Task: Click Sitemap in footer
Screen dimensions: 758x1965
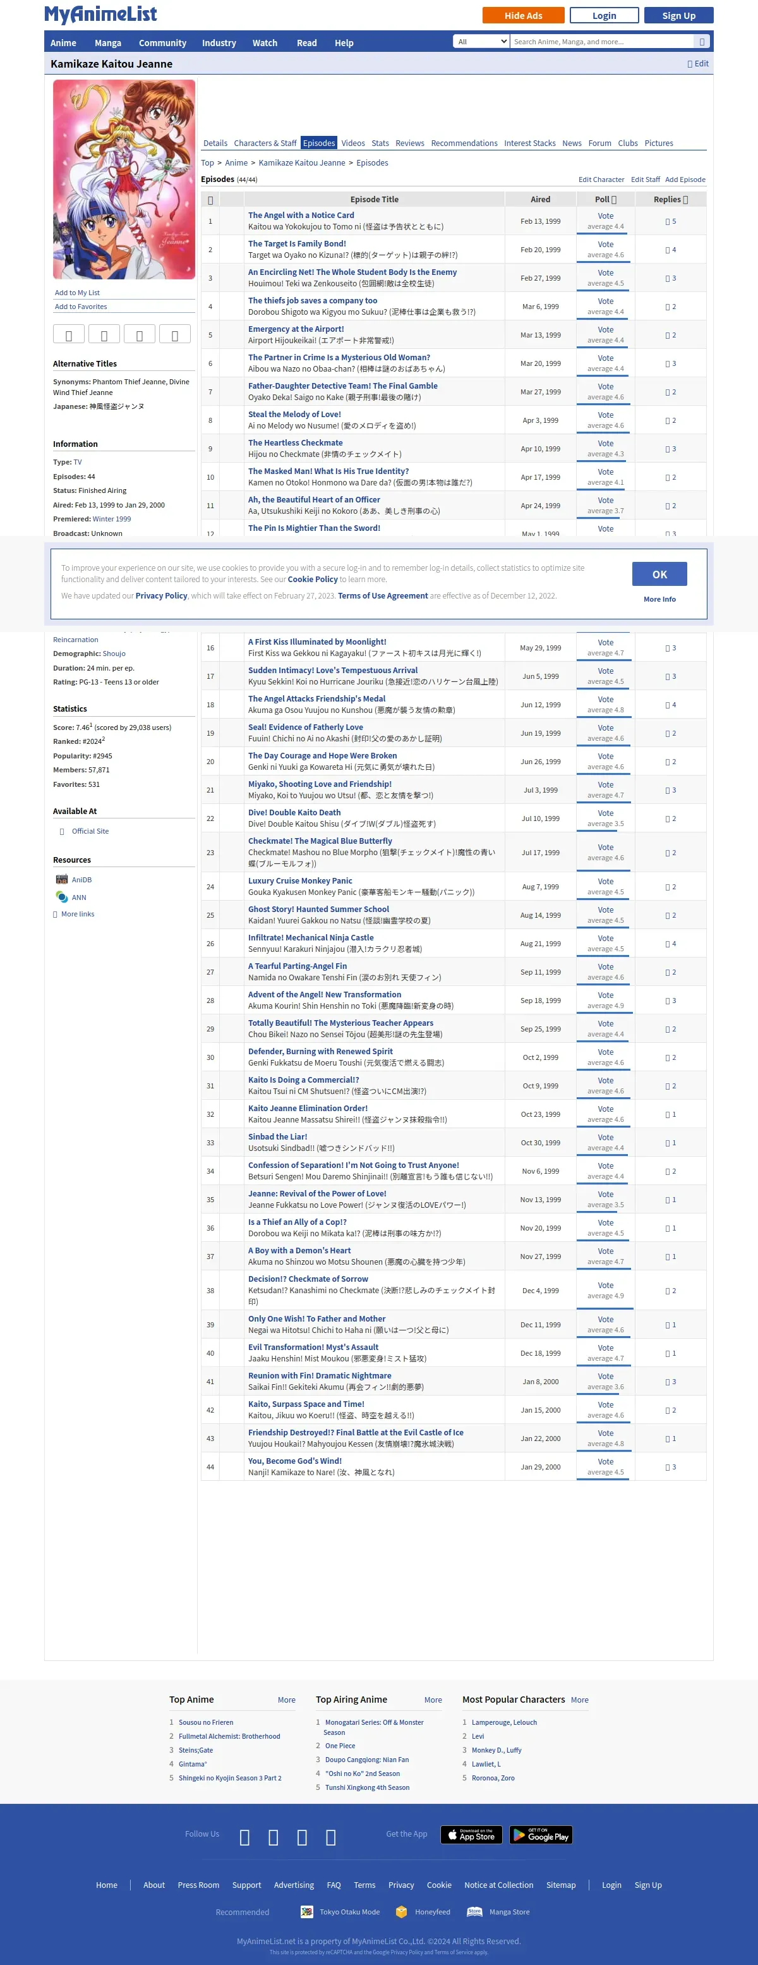Action: tap(562, 1885)
